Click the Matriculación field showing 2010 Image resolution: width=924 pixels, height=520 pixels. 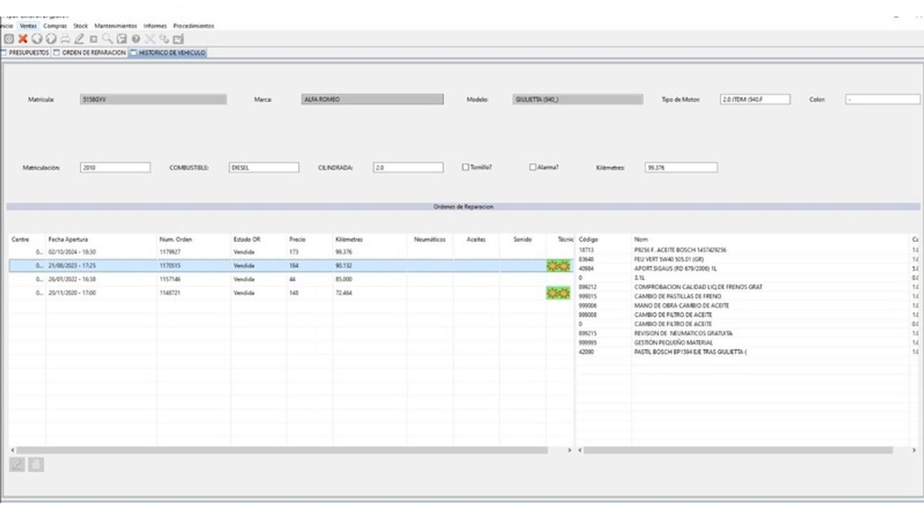point(116,168)
